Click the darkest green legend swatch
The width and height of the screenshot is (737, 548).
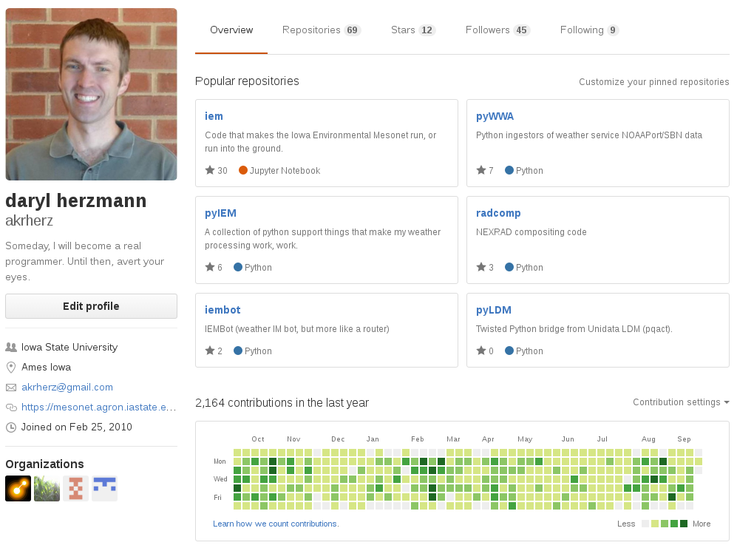click(x=684, y=524)
